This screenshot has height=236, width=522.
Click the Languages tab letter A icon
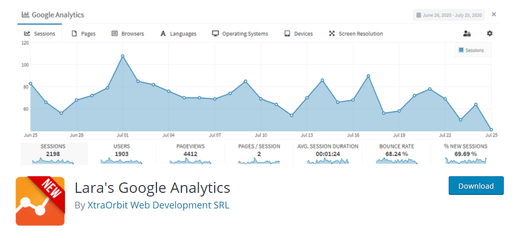(x=163, y=34)
